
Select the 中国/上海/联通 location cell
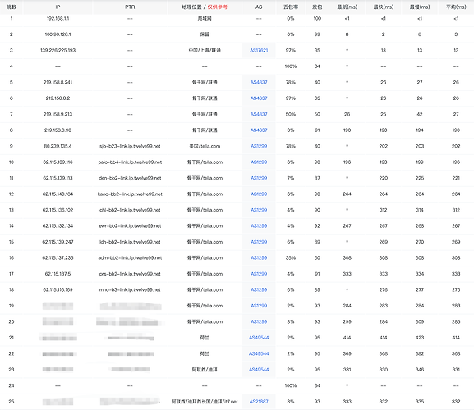205,50
